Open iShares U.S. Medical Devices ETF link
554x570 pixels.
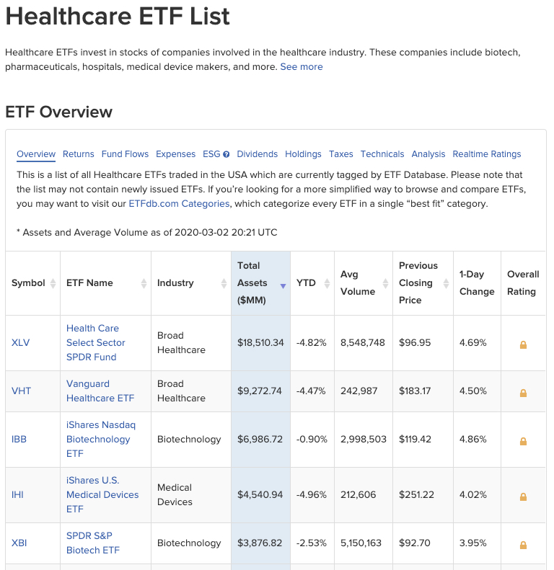coord(102,495)
